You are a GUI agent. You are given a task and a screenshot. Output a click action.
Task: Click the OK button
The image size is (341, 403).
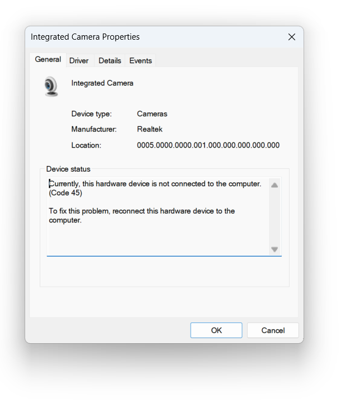pos(216,330)
